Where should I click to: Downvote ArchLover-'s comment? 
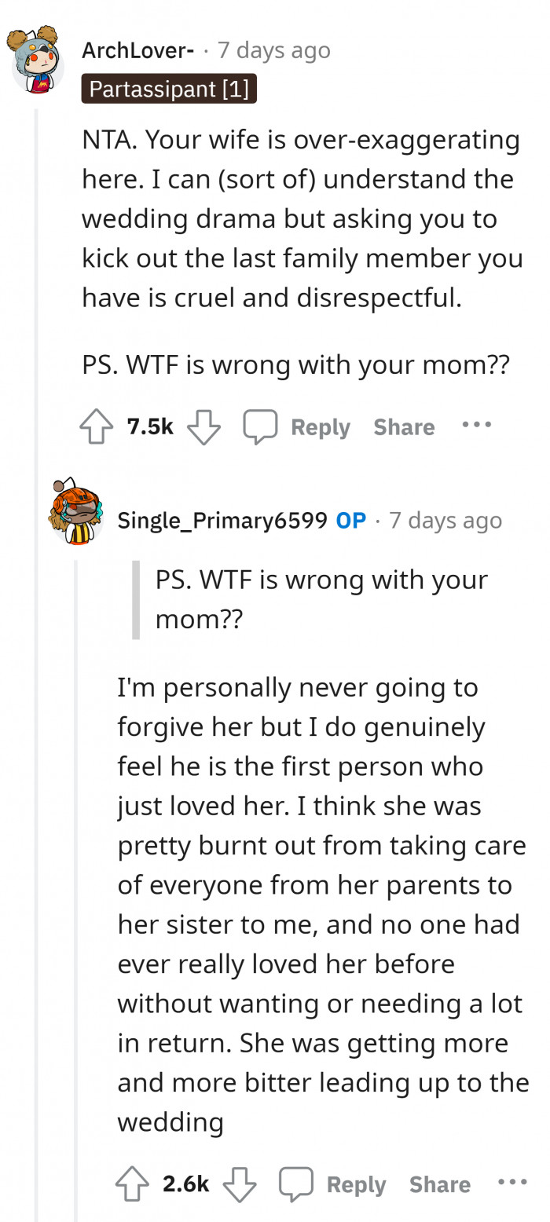(x=203, y=426)
